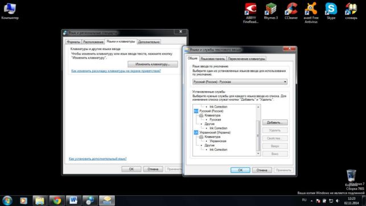
Task: Open the ABBYY FineReader desktop shortcut
Action: (250, 13)
